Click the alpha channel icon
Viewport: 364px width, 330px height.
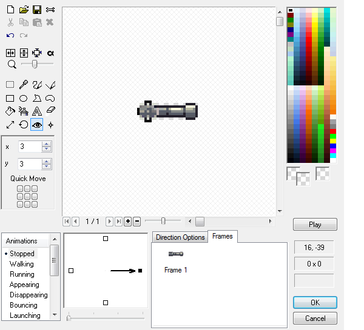point(50,53)
